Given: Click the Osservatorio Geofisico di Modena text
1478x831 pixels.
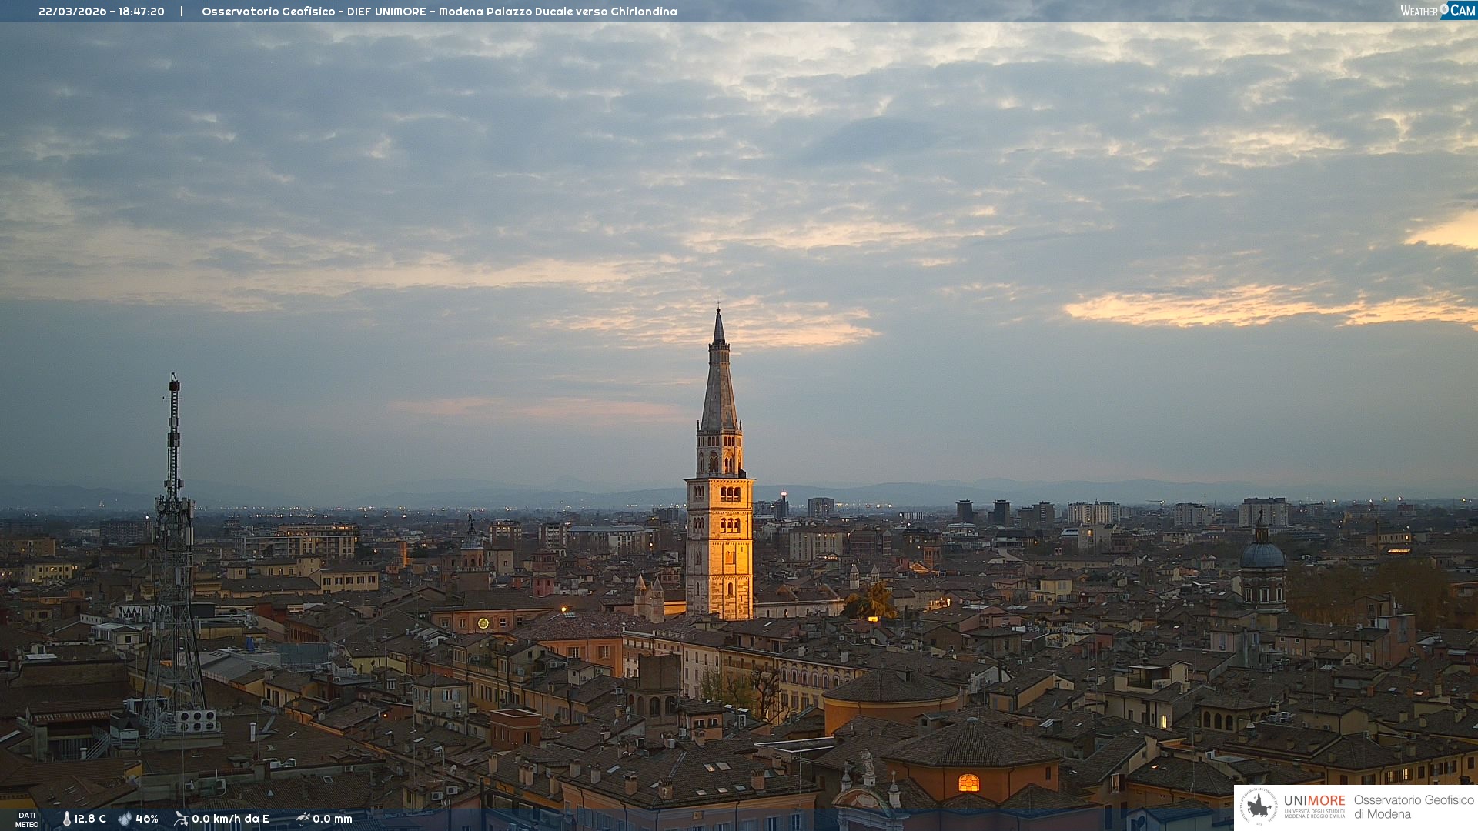Looking at the screenshot, I should click(1413, 806).
